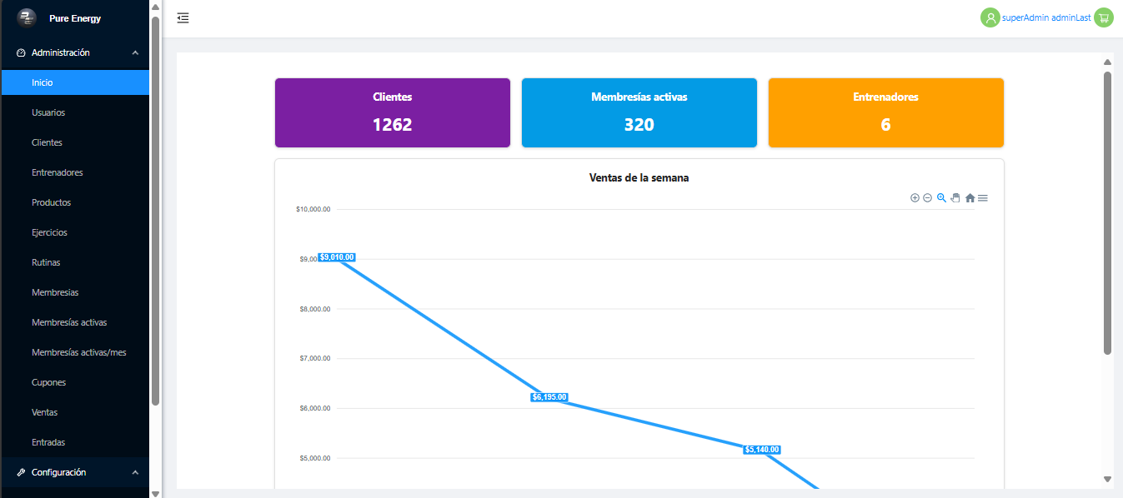Activate the chart selection zoom tool
Image resolution: width=1123 pixels, height=498 pixels.
pos(941,198)
